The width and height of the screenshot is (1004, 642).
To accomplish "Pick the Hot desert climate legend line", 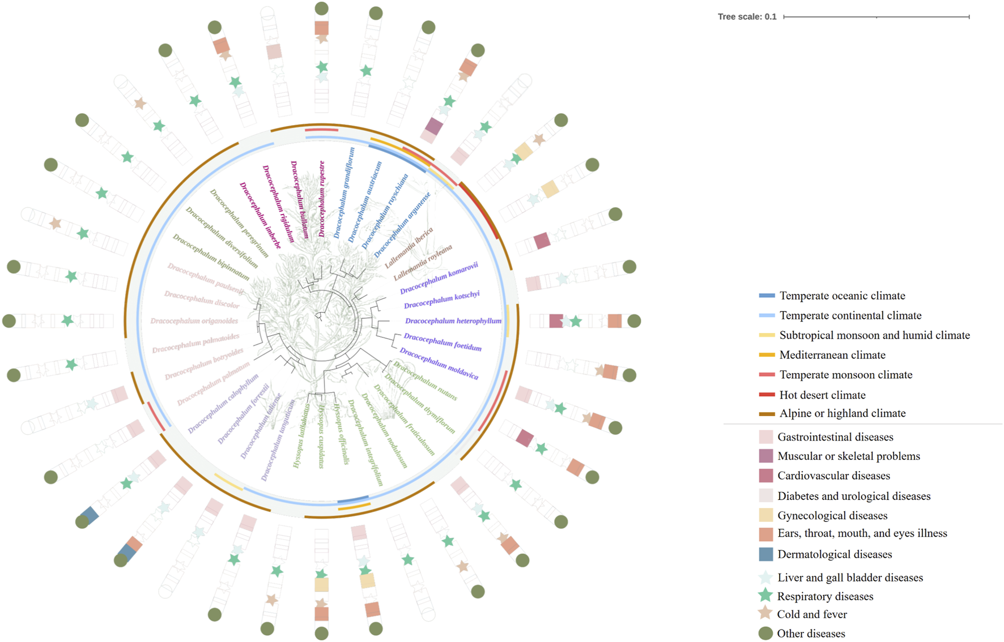I will click(767, 395).
